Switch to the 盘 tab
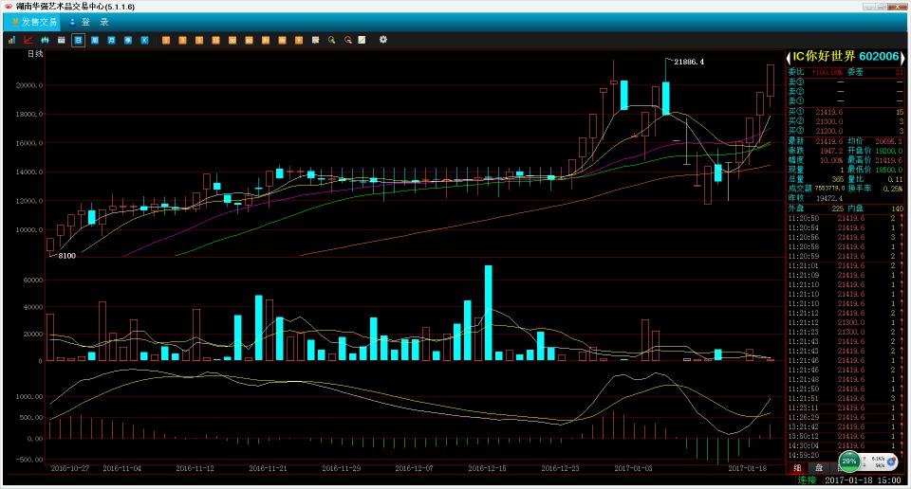Viewport: 911px width, 489px height. coord(818,467)
